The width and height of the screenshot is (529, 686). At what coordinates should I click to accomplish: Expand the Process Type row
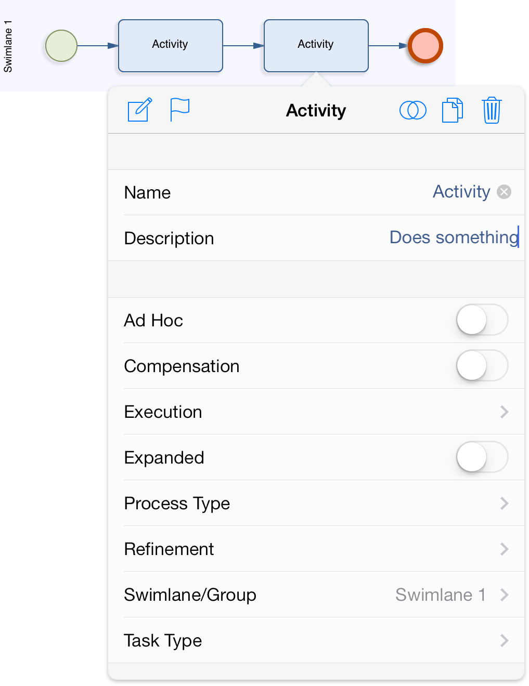pos(316,503)
